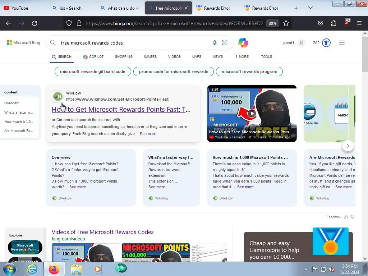Start voice search with microphone icon
This screenshot has height=276, width=368.
[214, 43]
